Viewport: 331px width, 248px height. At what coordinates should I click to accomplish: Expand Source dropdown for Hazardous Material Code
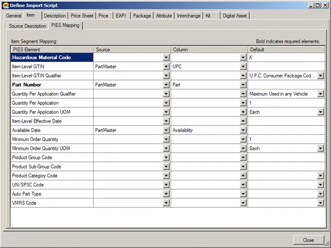coord(166,58)
